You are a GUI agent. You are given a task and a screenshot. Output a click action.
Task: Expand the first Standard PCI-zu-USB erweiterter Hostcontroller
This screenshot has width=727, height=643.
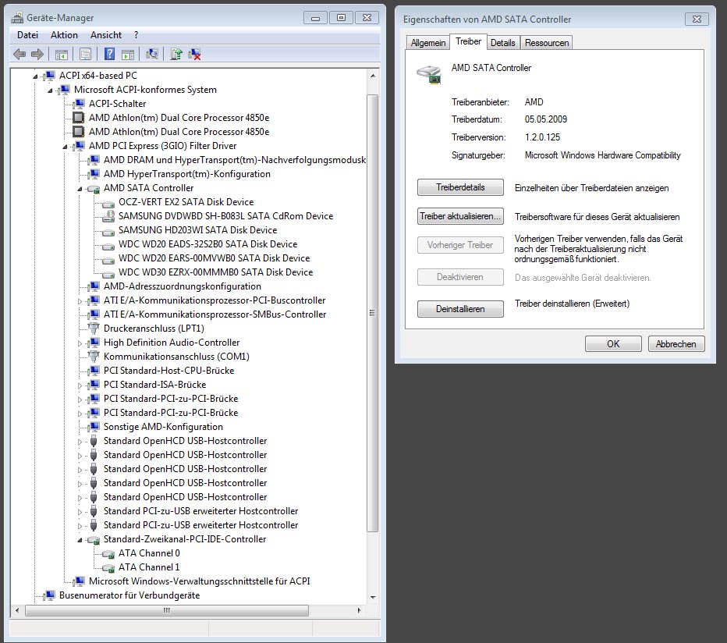pyautogui.click(x=80, y=512)
